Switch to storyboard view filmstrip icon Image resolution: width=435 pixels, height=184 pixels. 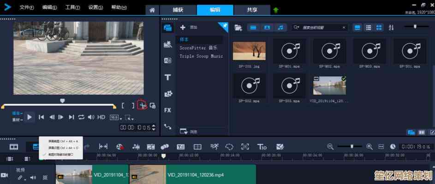click(14, 147)
